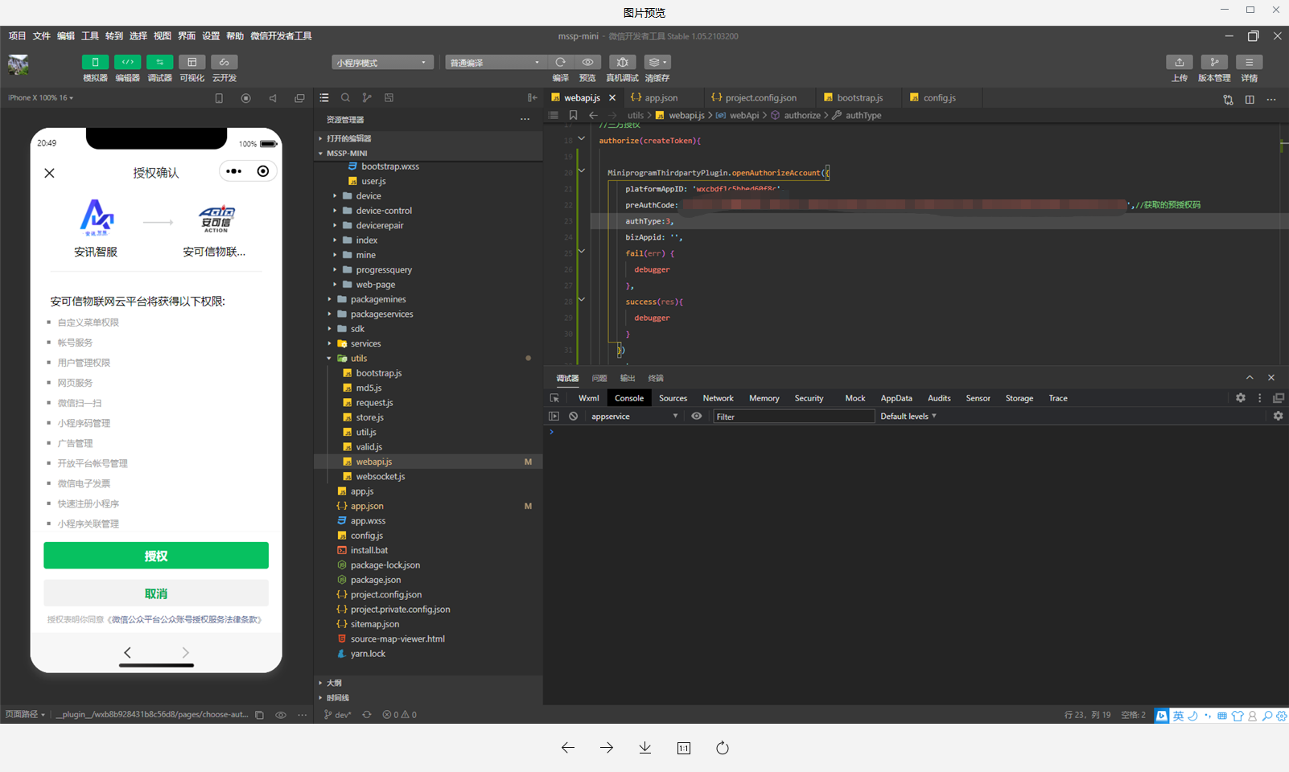Open the 微信公众平台公众账号授权服务法律条款 link
The width and height of the screenshot is (1289, 772).
coord(183,619)
